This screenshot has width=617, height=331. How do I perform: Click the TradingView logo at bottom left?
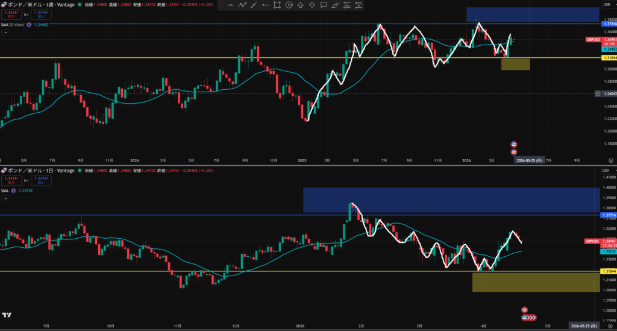pos(7,315)
